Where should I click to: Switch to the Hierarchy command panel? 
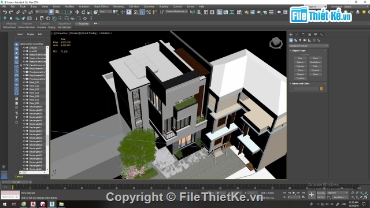pos(303,35)
